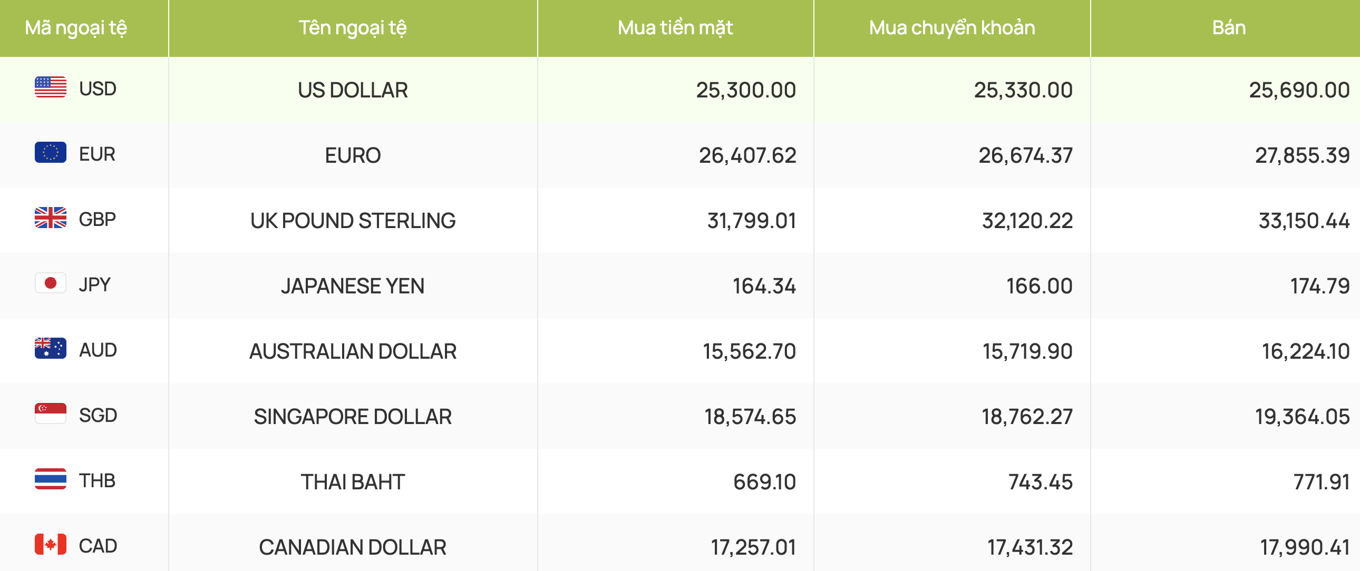Select the Mua tiền mặt column header
The image size is (1360, 571).
pos(675,27)
